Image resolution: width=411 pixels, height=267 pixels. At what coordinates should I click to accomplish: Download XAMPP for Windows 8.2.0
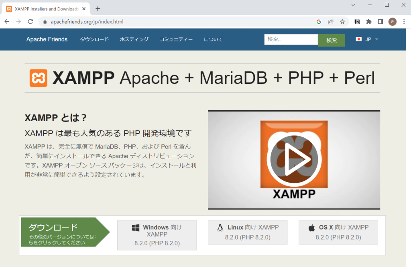[x=157, y=235]
